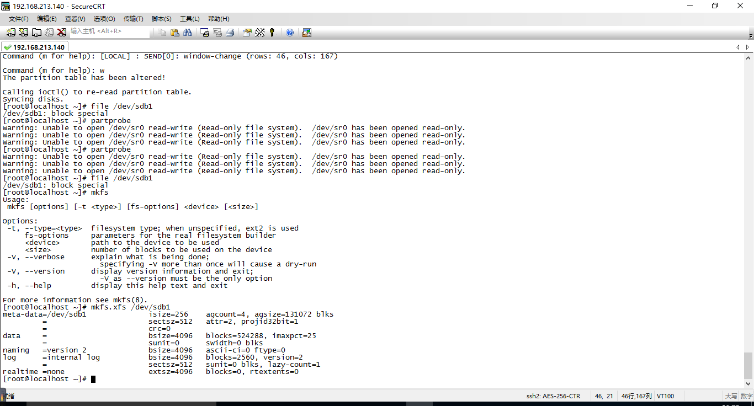Click the 输入主机 host input field
This screenshot has height=406, width=754.
click(109, 31)
